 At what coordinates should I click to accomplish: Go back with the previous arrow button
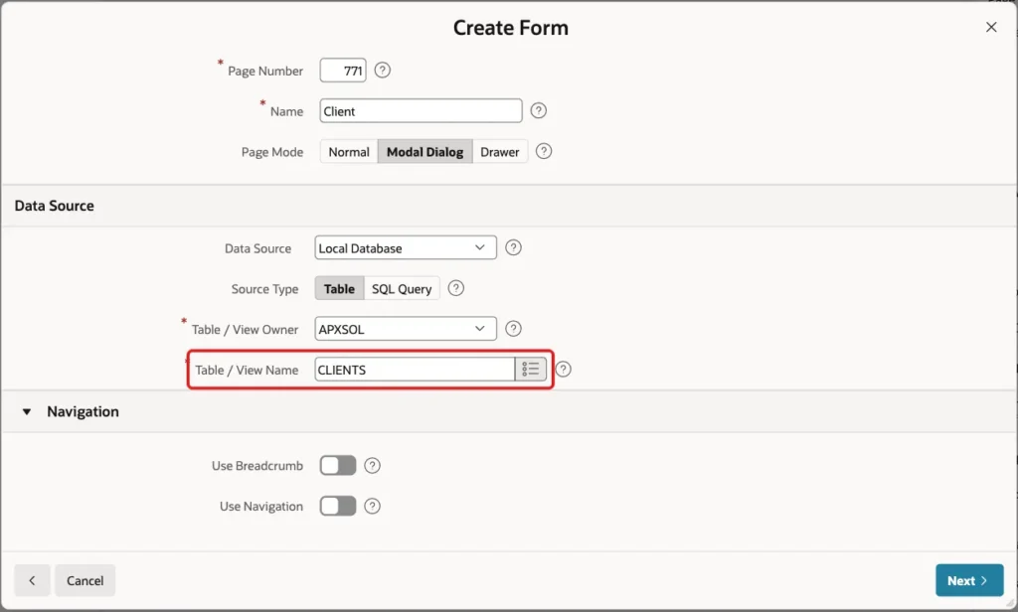(32, 580)
